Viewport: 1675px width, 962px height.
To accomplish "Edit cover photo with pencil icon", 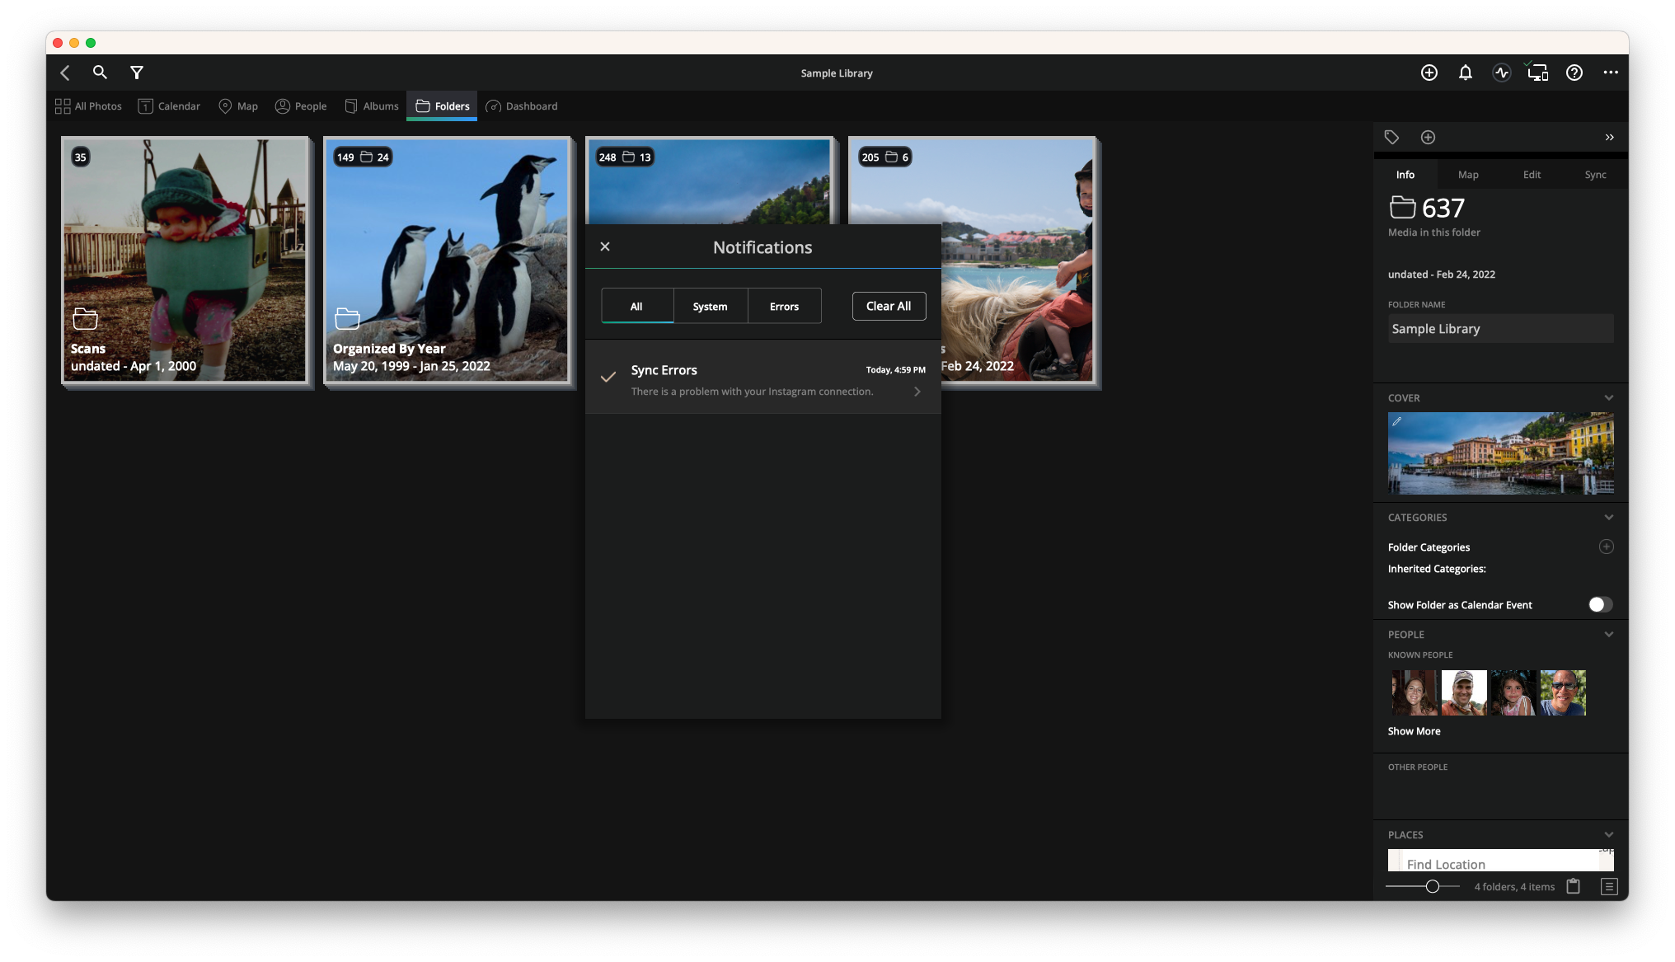I will pos(1397,421).
